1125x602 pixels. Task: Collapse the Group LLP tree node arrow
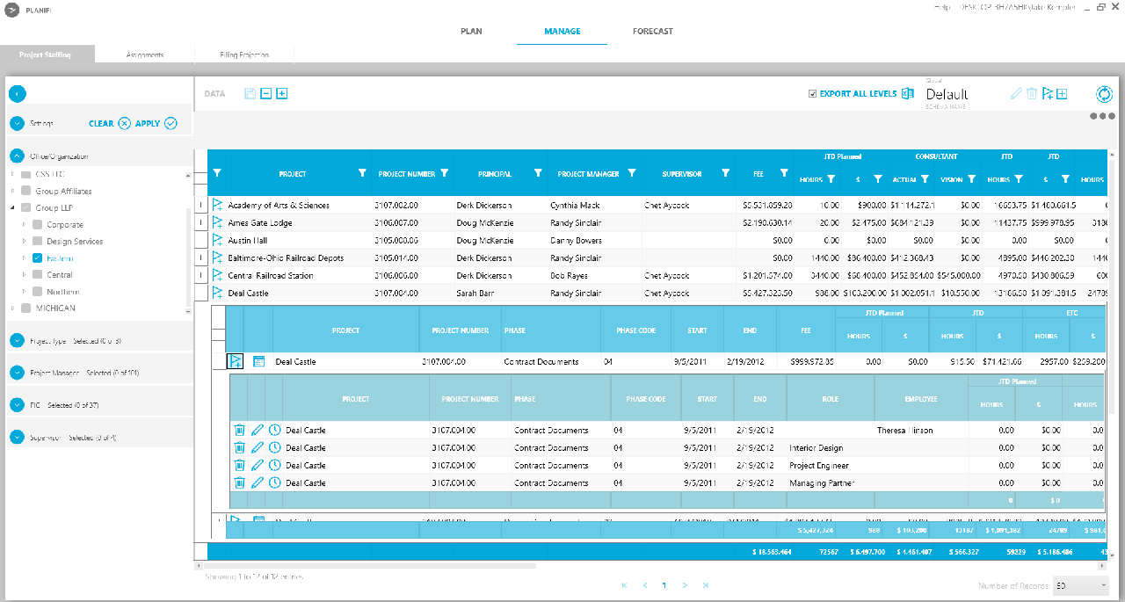(13, 208)
